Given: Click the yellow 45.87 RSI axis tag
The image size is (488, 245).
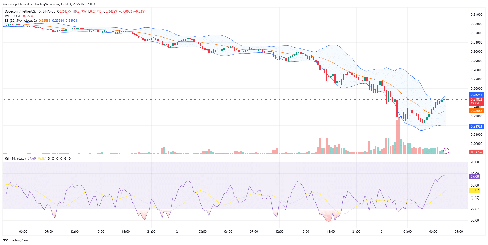Looking at the screenshot, I should pyautogui.click(x=475, y=190).
